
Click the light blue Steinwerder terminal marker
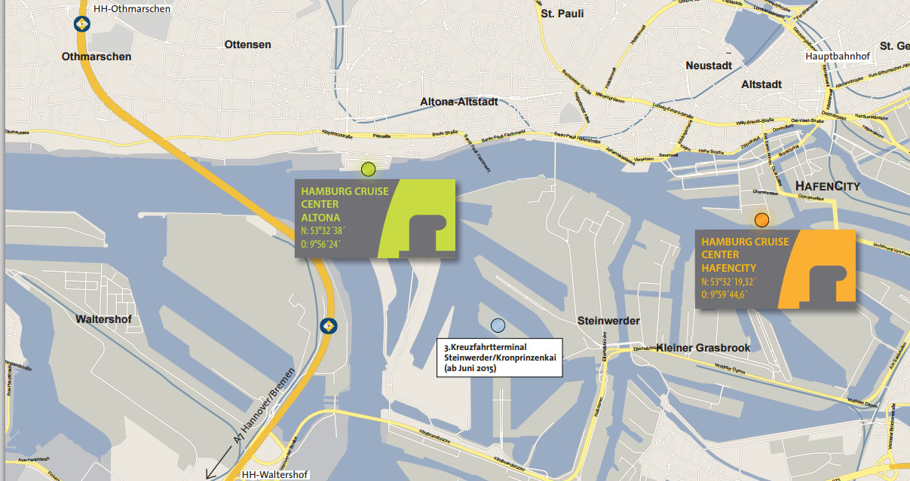[498, 325]
